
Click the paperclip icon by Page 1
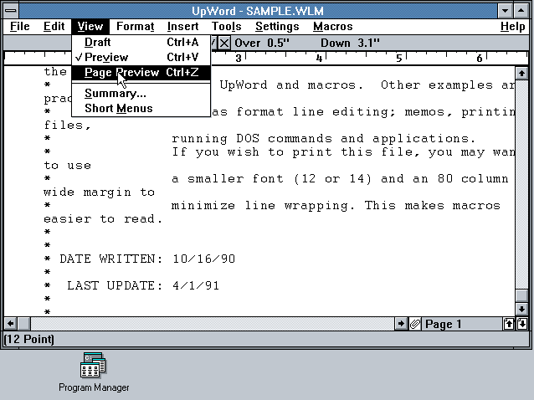[x=415, y=324]
